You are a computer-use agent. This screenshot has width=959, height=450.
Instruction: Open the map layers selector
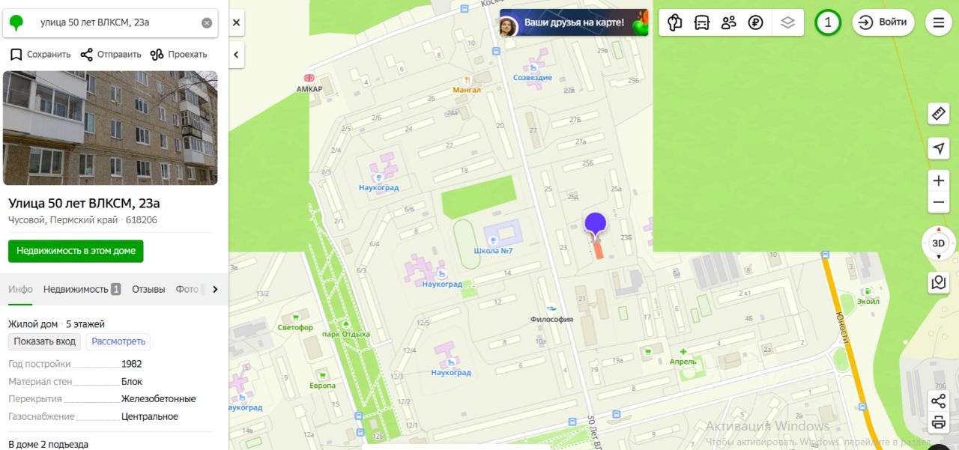(x=787, y=22)
